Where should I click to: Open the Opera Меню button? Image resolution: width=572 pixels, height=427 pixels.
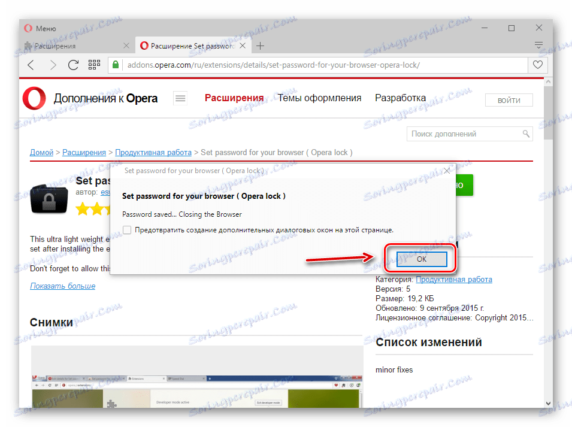click(40, 28)
